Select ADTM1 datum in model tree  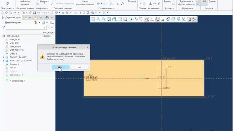(13, 68)
